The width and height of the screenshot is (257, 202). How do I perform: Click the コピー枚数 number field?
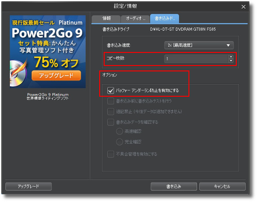[197, 59]
